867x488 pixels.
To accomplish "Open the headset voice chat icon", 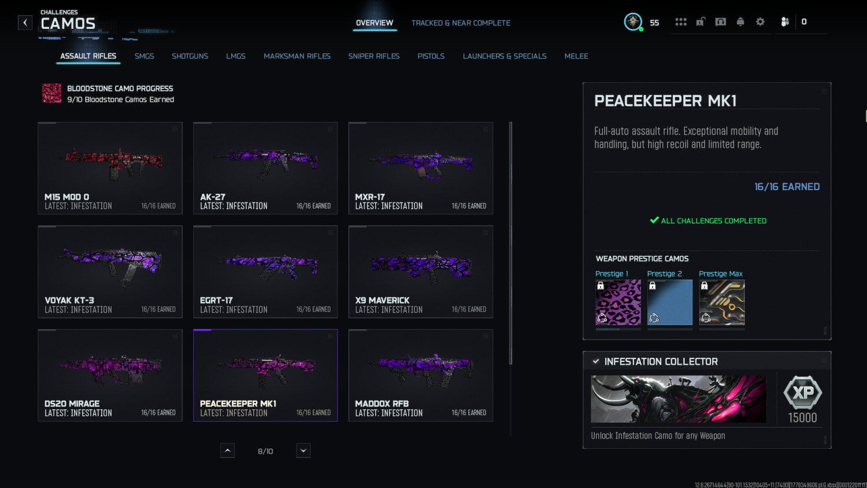I will click(721, 22).
